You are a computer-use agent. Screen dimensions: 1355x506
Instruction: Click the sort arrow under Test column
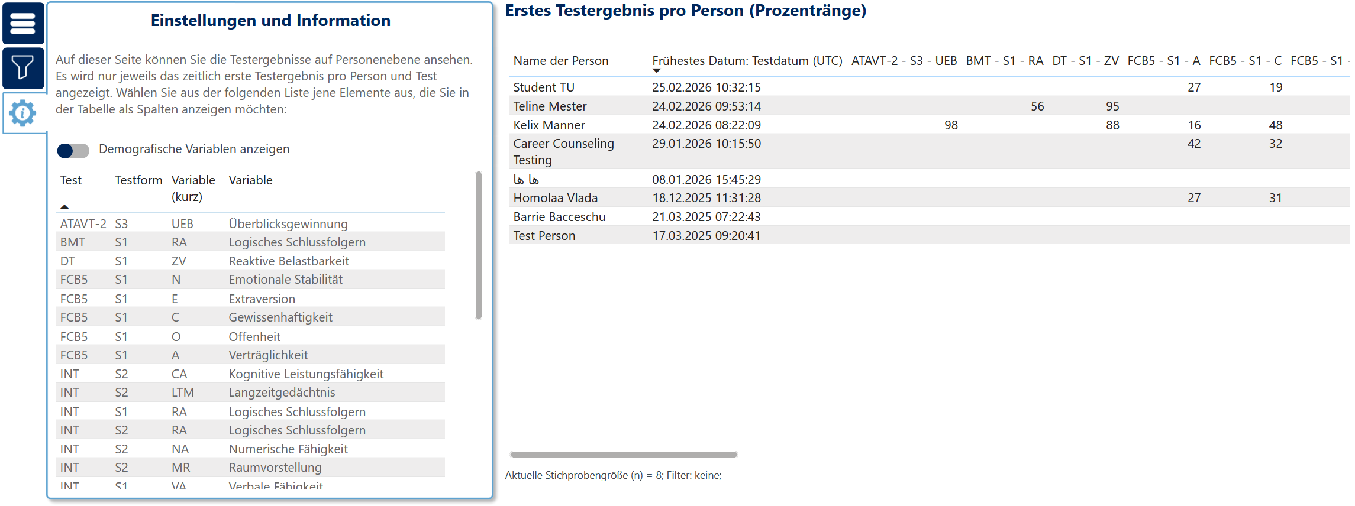pos(64,206)
